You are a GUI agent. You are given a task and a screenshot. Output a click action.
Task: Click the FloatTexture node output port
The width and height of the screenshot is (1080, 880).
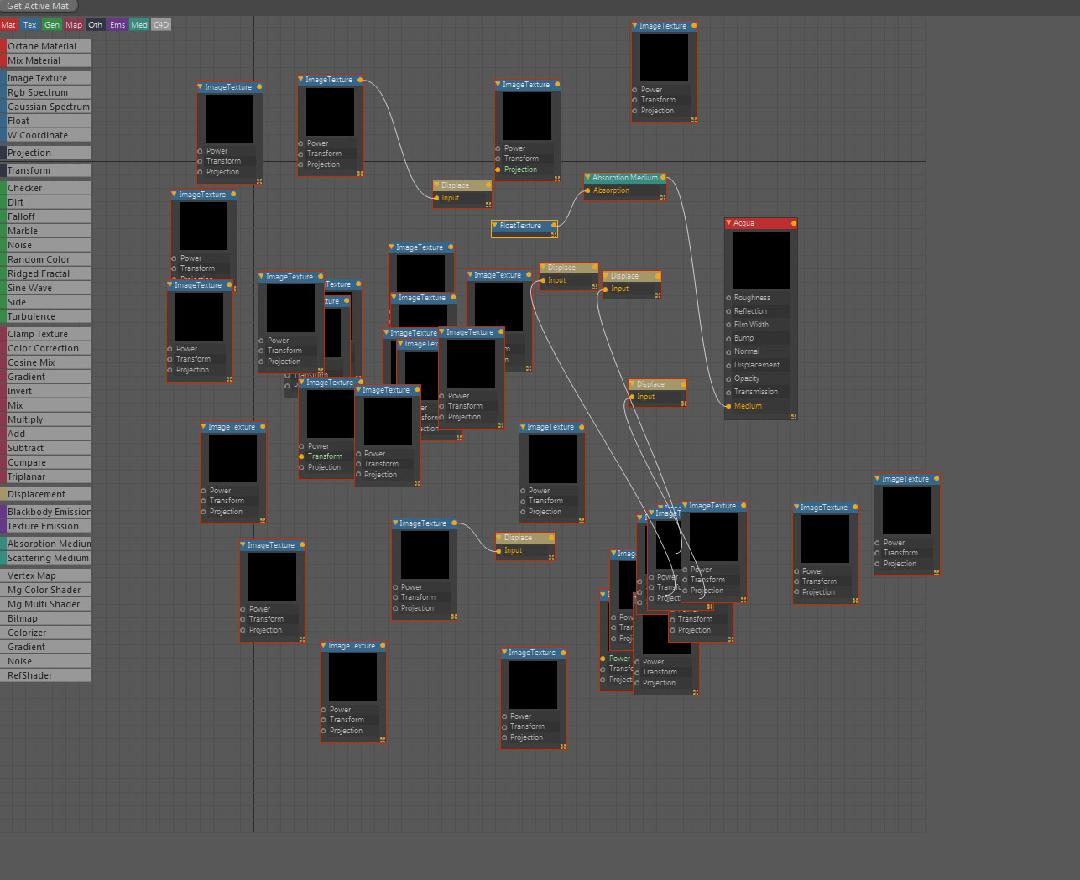554,225
